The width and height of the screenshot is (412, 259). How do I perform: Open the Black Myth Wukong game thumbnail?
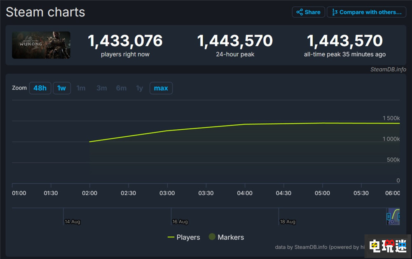(x=41, y=45)
